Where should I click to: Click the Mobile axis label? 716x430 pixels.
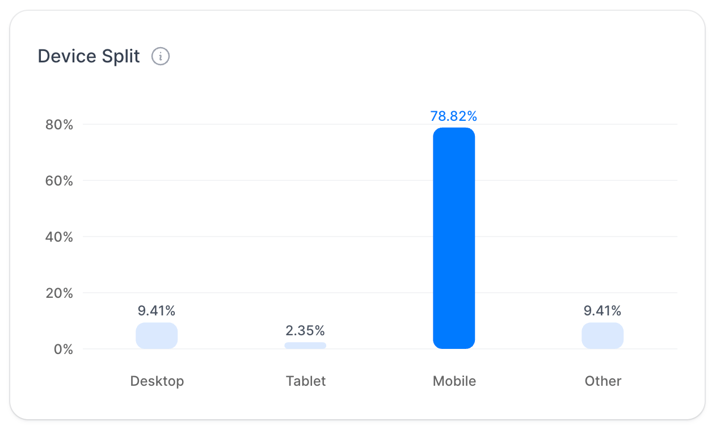(x=454, y=381)
